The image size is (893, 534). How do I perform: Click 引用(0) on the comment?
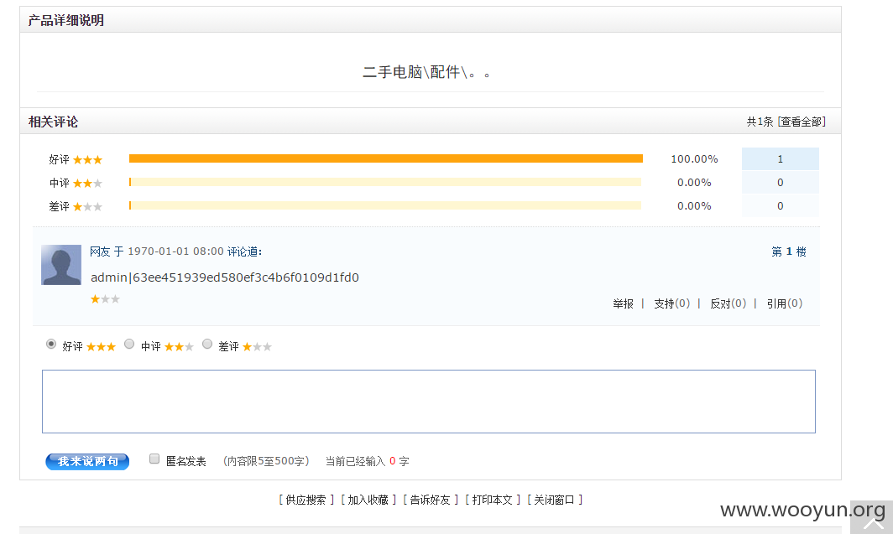784,303
